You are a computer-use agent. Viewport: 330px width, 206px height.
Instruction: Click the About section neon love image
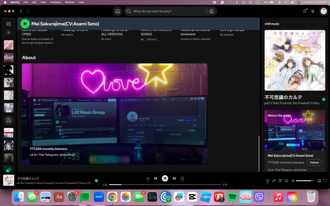click(115, 114)
